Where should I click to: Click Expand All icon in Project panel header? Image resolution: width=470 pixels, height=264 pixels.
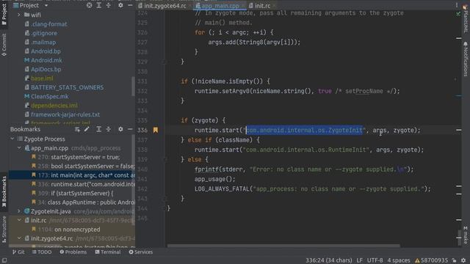pyautogui.click(x=99, y=5)
